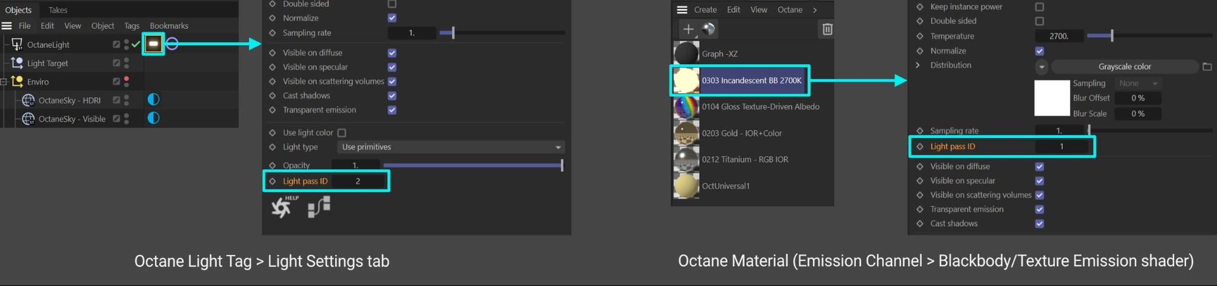Click keyframe diamond beside Opacity

pos(273,165)
